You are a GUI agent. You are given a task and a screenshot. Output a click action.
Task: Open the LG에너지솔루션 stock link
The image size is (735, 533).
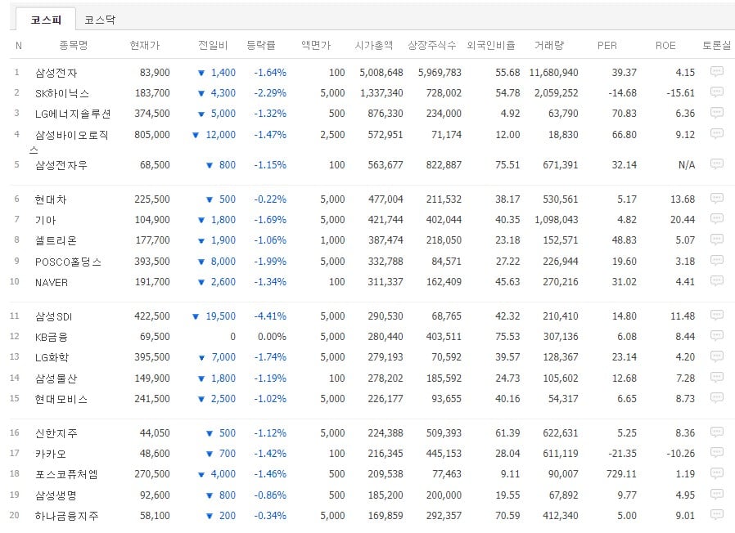click(73, 114)
